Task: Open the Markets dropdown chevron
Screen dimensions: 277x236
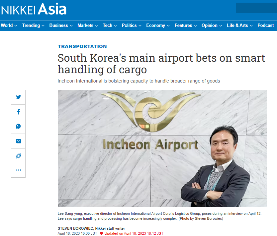Action: coord(96,26)
